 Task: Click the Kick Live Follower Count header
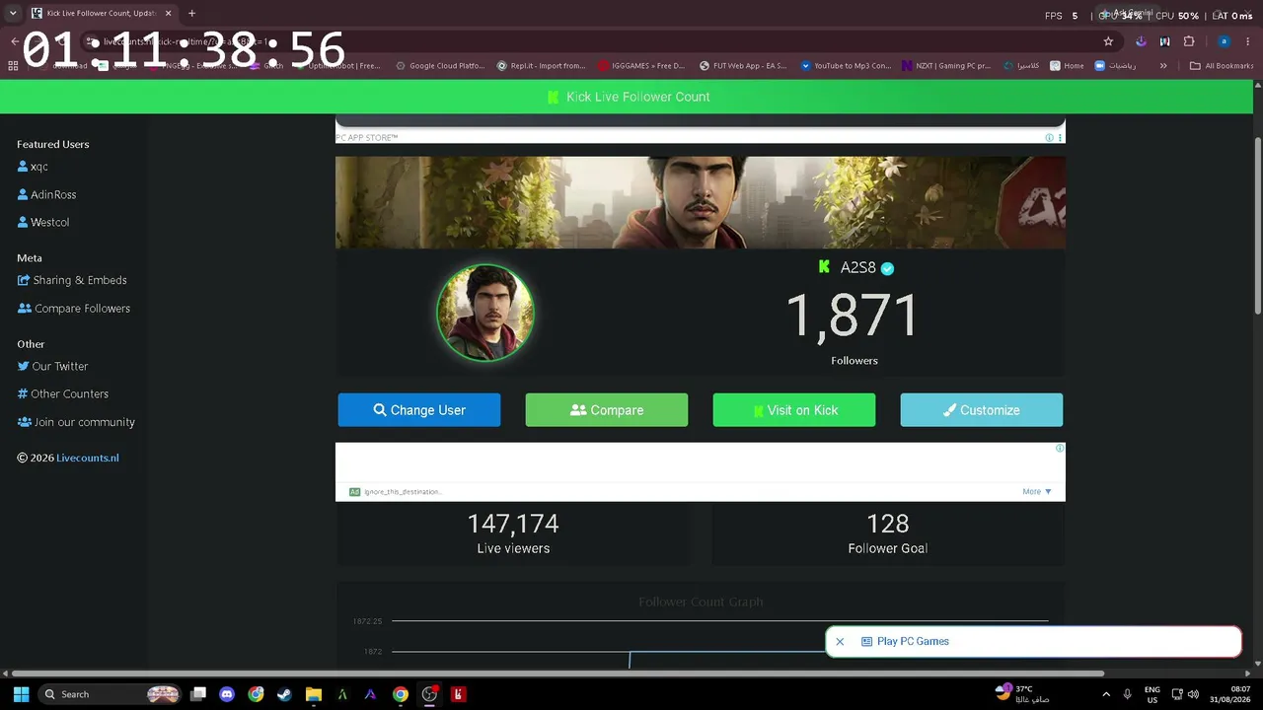click(x=629, y=97)
